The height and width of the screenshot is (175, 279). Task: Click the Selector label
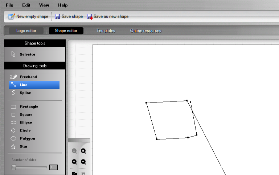pos(28,54)
